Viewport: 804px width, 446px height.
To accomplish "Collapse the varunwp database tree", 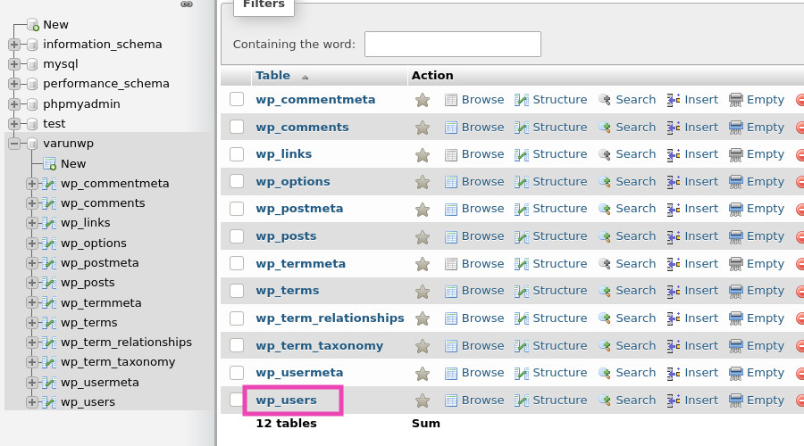I will (x=14, y=144).
